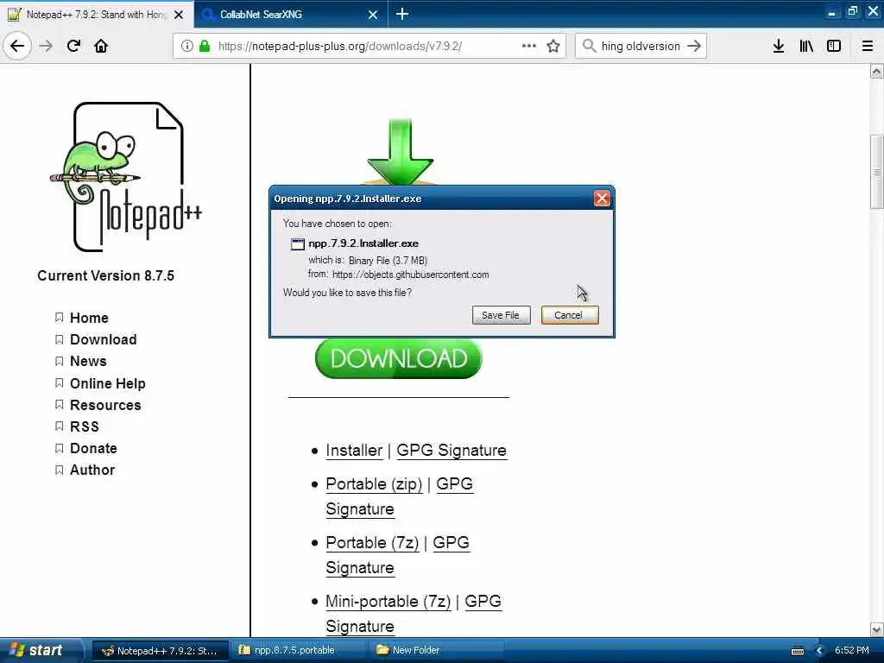Click the githubusercontent source URL text
This screenshot has width=884, height=663.
(410, 275)
